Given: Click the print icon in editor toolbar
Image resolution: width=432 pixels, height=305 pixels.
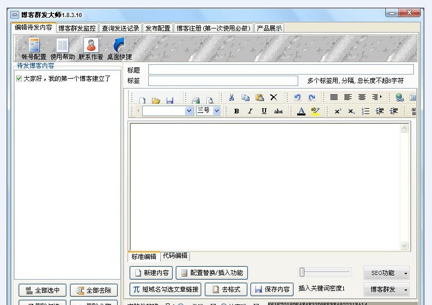Looking at the screenshot, I should point(196,100).
